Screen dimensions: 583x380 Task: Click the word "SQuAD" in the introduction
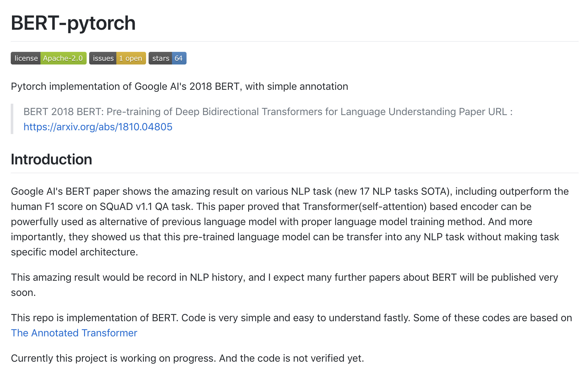[x=116, y=206]
